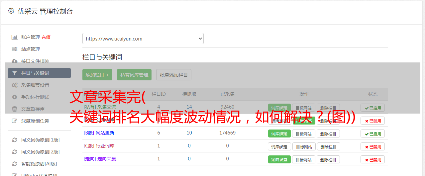Click the [B版] 网站更新 column name
Viewport: 425px width, 176px height.
99,133
